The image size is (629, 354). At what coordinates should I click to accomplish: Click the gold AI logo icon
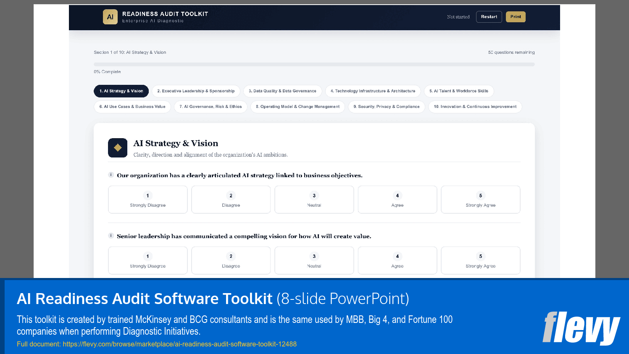(x=110, y=17)
